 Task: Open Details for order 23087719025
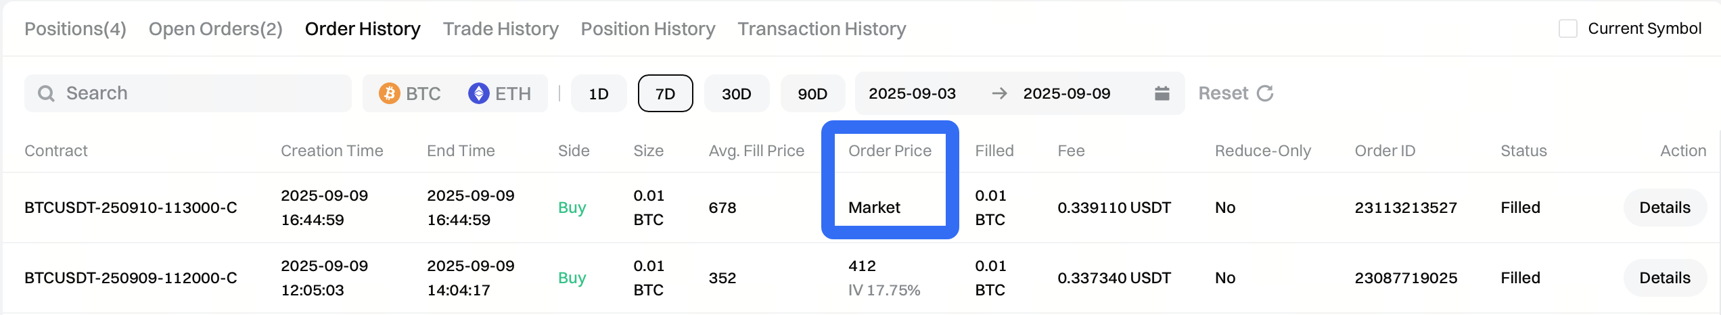(x=1664, y=278)
